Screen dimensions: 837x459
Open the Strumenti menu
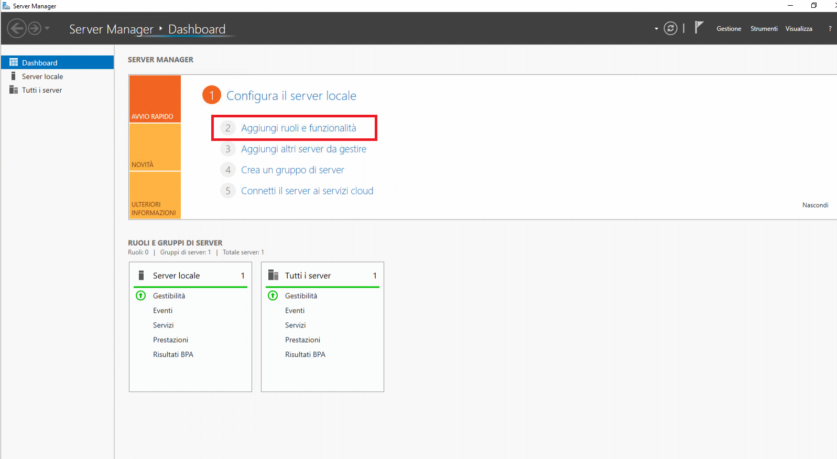tap(764, 29)
